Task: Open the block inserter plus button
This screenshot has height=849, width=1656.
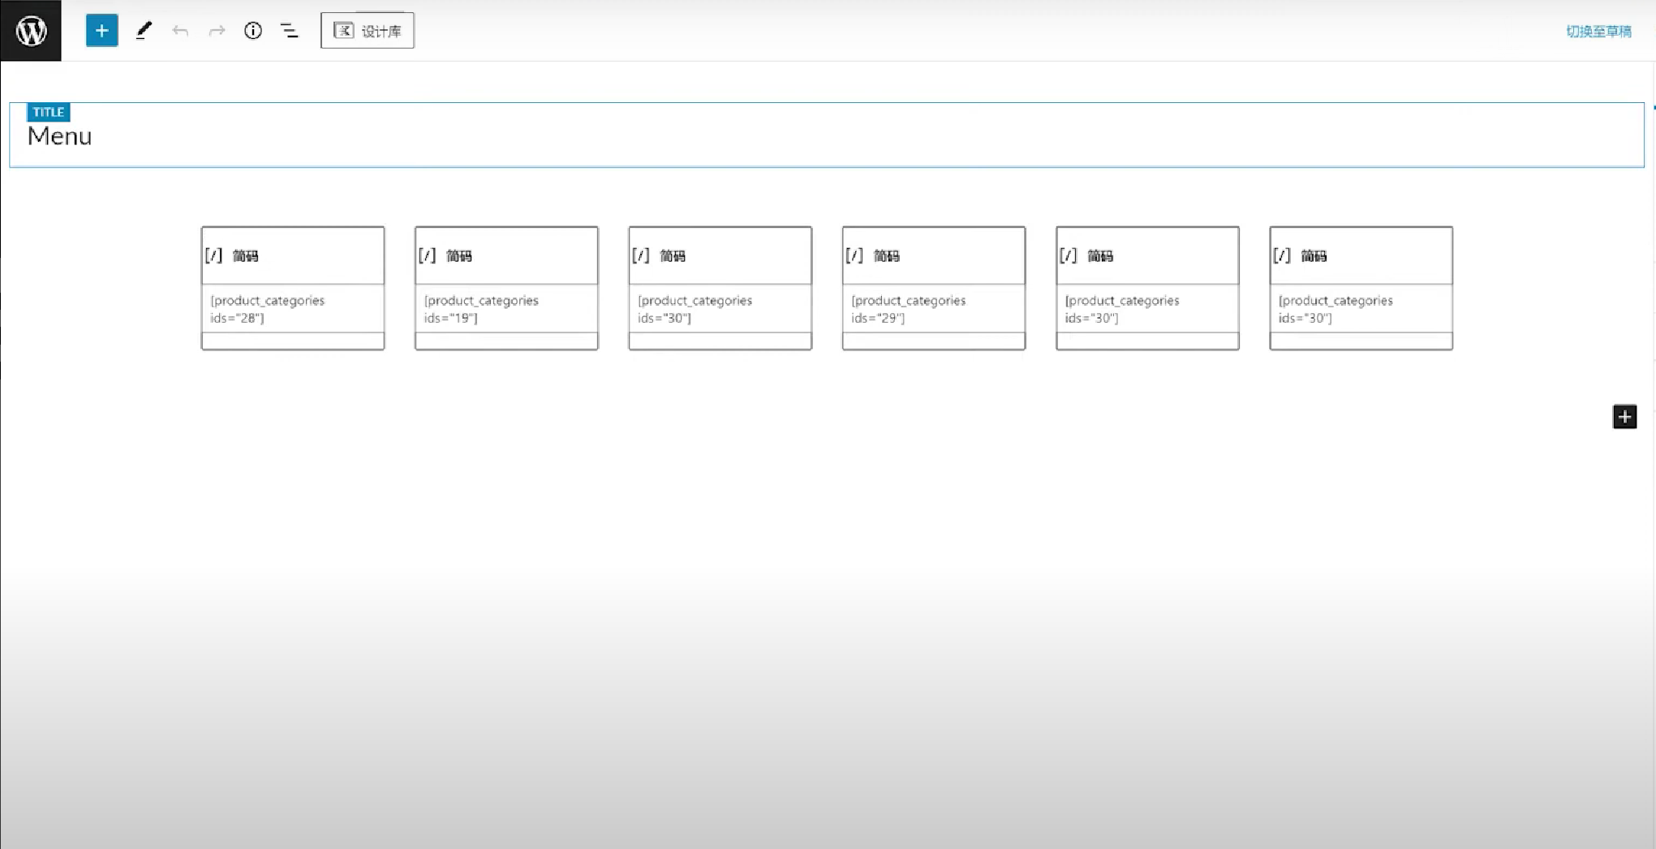Action: [x=101, y=31]
